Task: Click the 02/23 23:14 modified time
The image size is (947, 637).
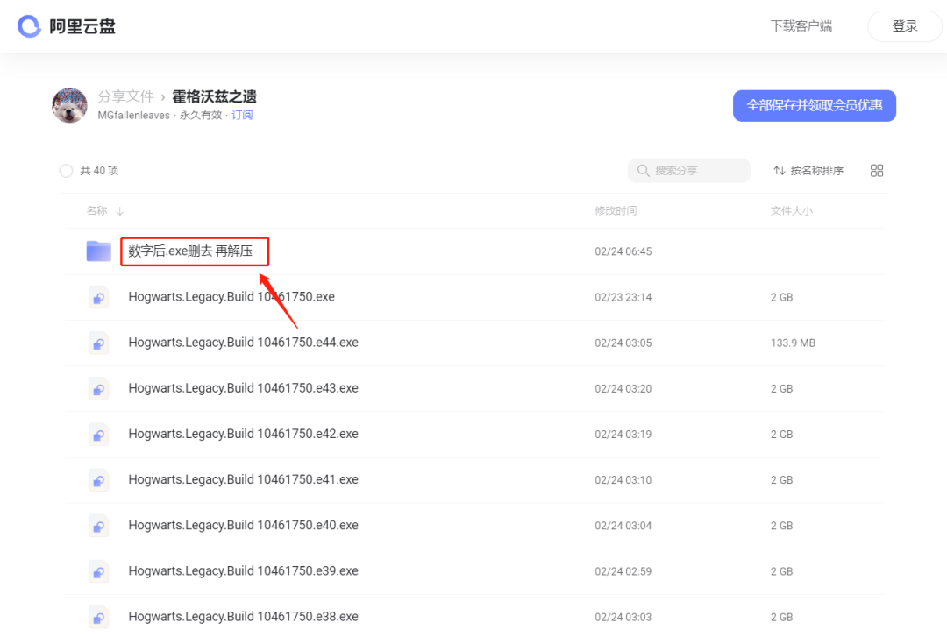Action: click(623, 297)
